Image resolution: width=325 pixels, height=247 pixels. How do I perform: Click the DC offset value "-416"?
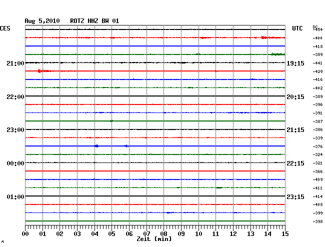(x=317, y=79)
